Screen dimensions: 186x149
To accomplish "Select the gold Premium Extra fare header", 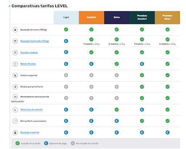I will pyautogui.click(x=167, y=17).
